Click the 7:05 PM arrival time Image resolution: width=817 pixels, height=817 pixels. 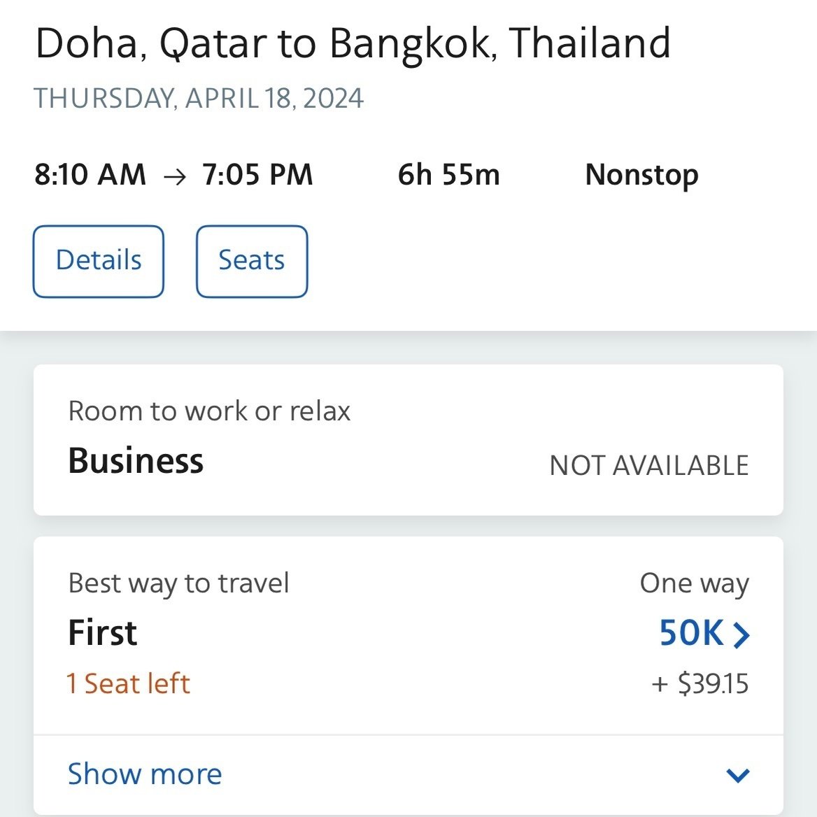[x=257, y=175]
